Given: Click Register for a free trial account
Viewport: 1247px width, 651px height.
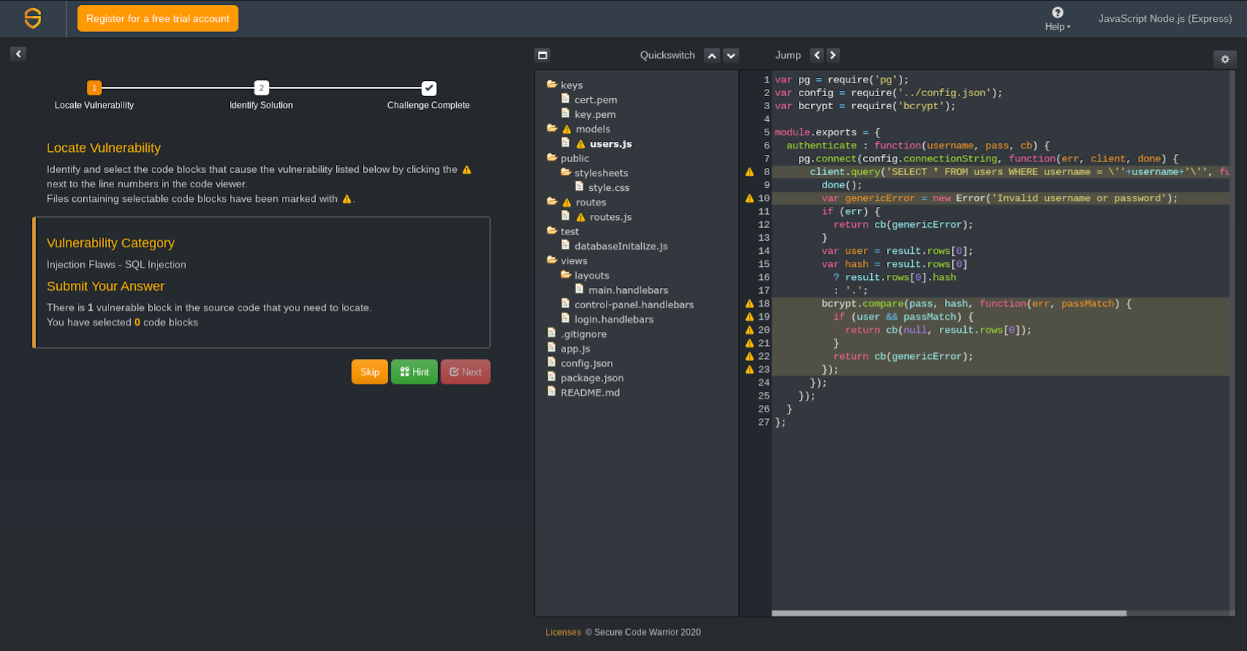Looking at the screenshot, I should 158,19.
